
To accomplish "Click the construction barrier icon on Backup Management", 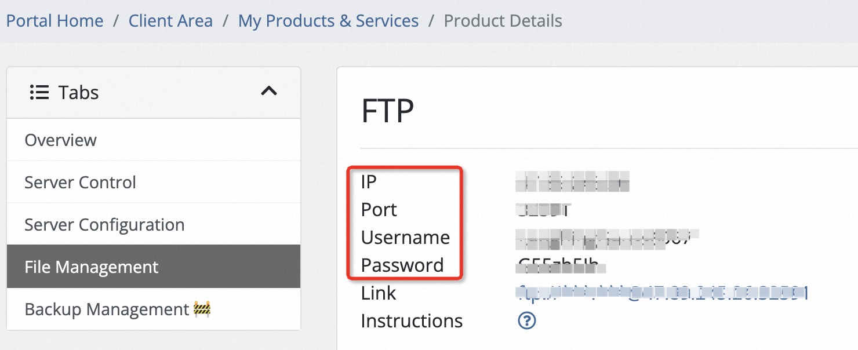I will [x=202, y=309].
